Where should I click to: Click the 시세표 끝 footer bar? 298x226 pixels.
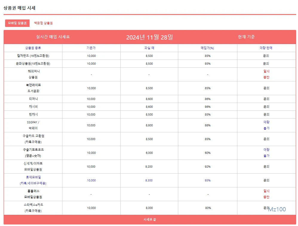(150, 220)
